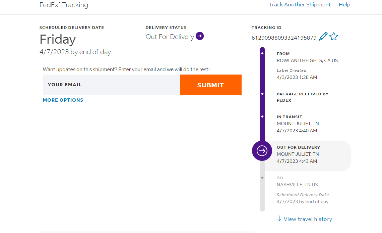Click the FedEx Tracking logo
This screenshot has height=233, width=382.
[64, 5]
